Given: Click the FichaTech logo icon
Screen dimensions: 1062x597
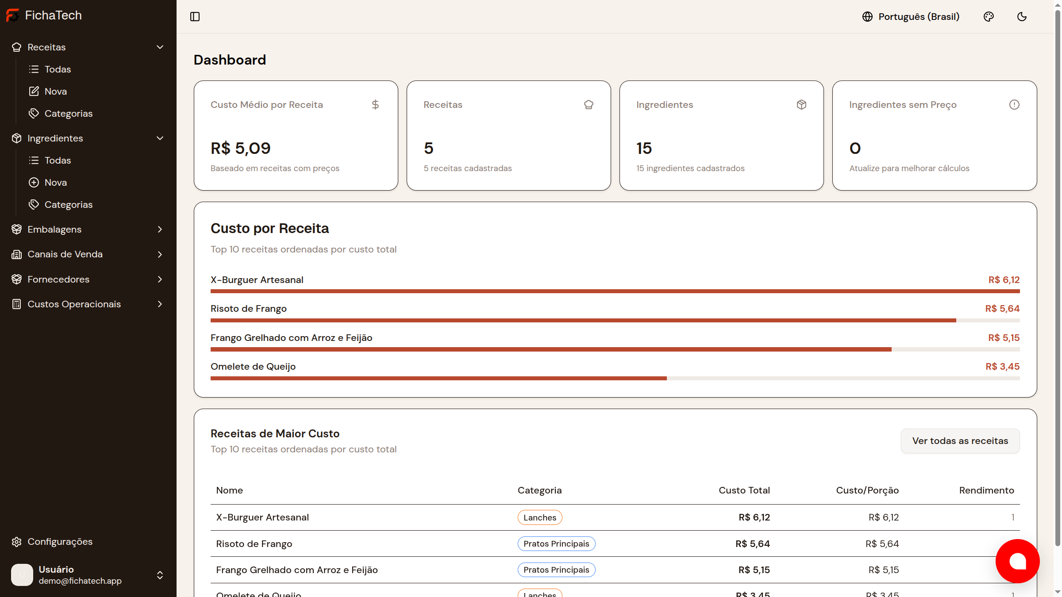Looking at the screenshot, I should point(13,15).
